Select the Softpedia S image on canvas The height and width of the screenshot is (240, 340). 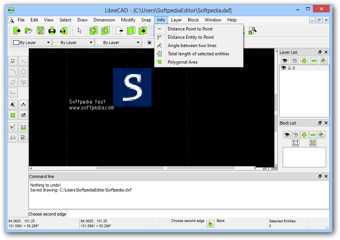click(132, 87)
